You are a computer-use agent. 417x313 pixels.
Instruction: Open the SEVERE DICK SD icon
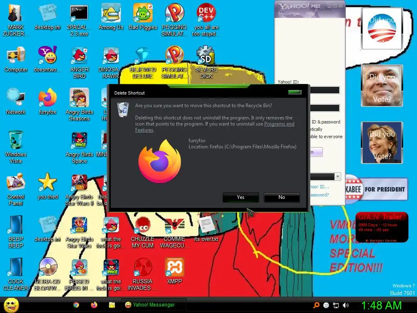click(x=206, y=62)
